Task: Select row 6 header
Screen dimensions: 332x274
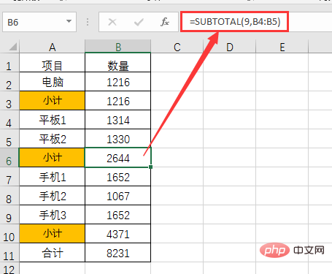Action: 9,157
